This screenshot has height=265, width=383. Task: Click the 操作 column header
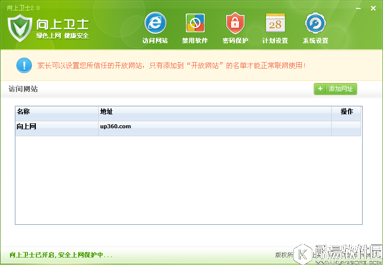[x=347, y=111]
